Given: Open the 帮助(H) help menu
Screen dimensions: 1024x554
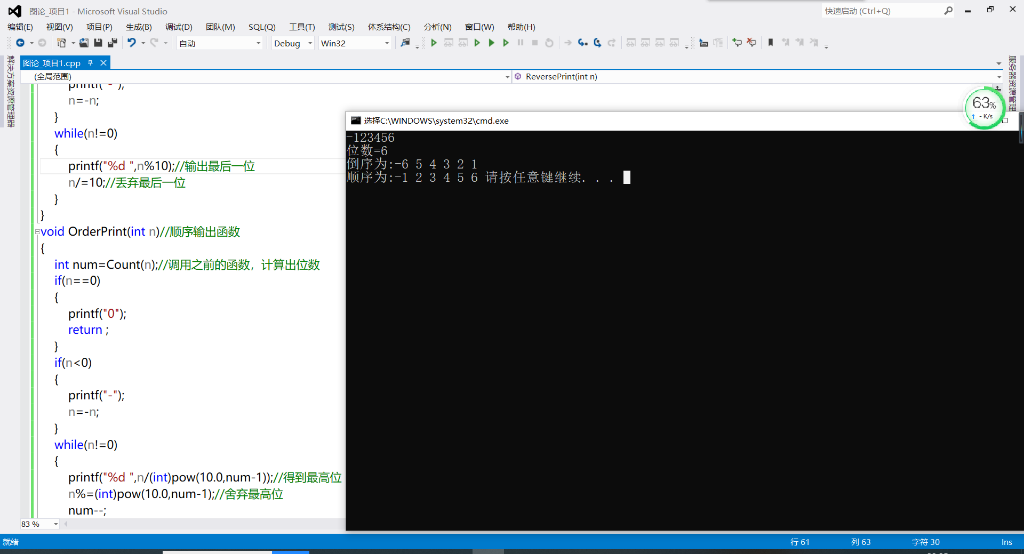Looking at the screenshot, I should [521, 27].
